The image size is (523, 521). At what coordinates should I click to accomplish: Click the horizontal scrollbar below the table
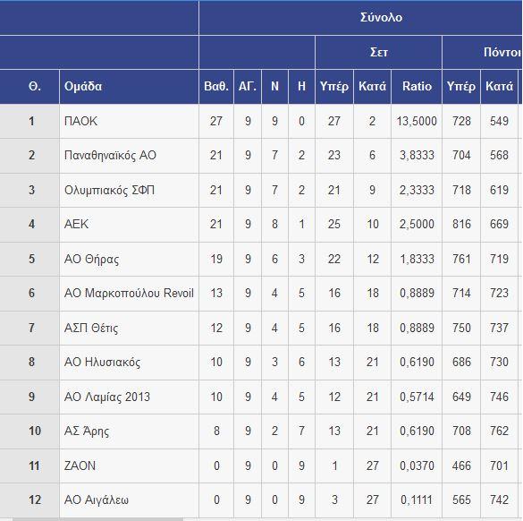point(97,519)
